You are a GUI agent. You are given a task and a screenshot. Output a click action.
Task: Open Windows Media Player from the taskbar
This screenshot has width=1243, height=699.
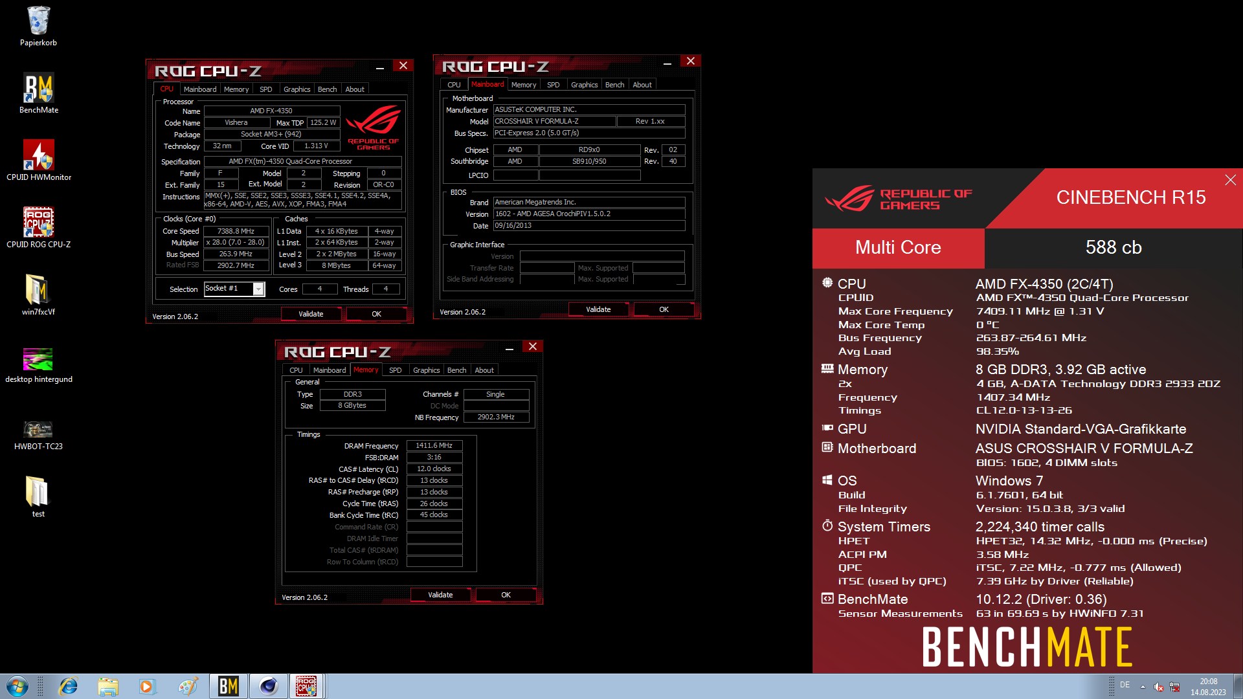147,686
